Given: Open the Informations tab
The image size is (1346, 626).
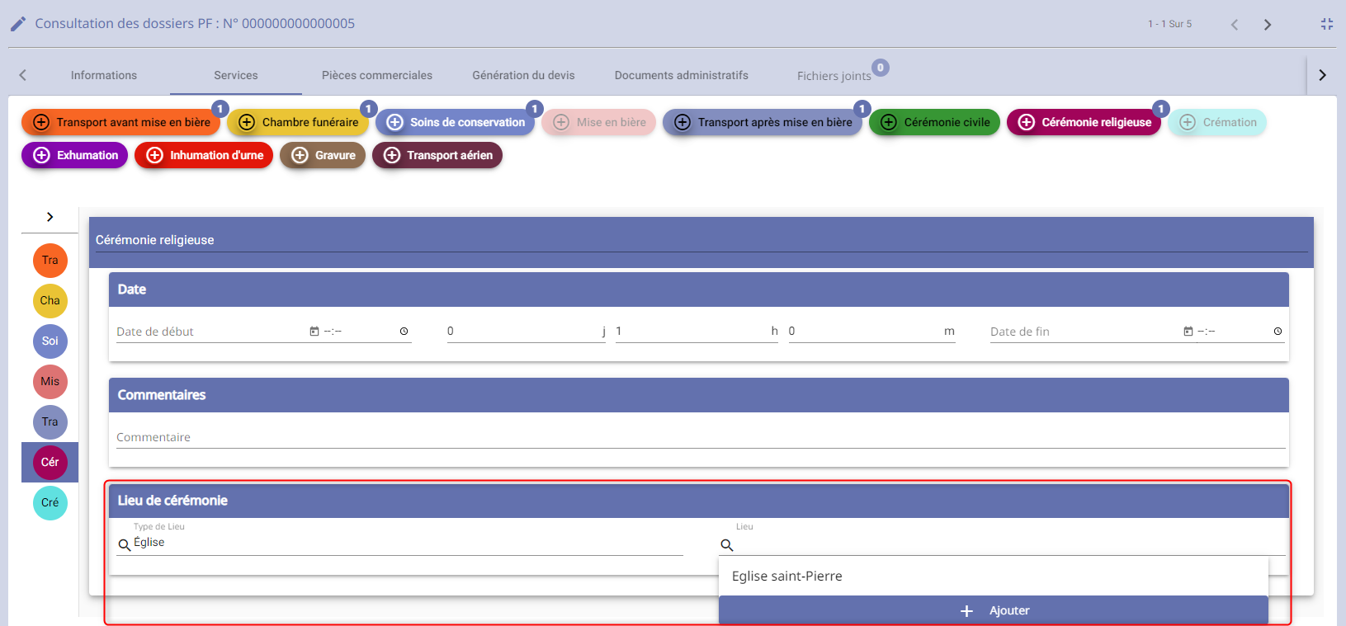Looking at the screenshot, I should [104, 75].
